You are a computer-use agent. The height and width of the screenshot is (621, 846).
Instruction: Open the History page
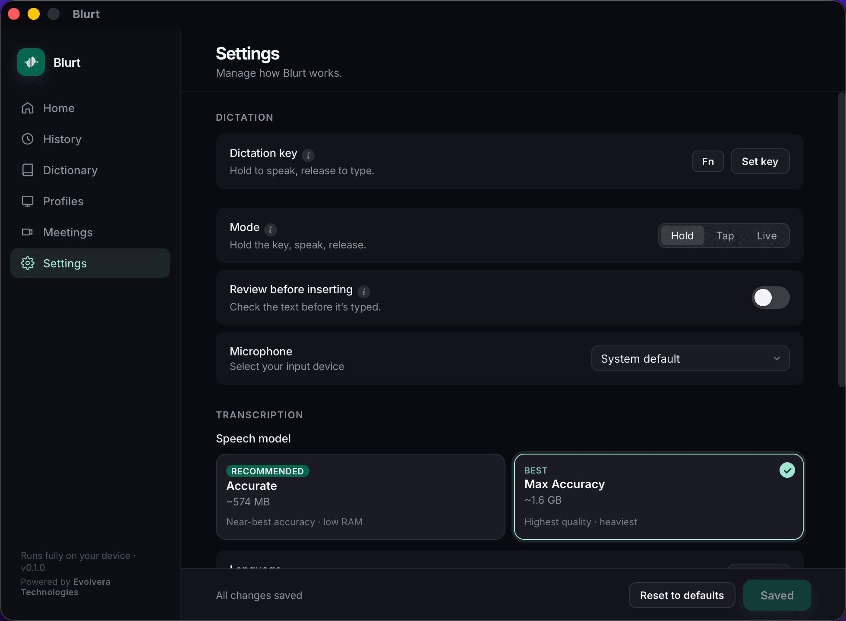[90, 139]
